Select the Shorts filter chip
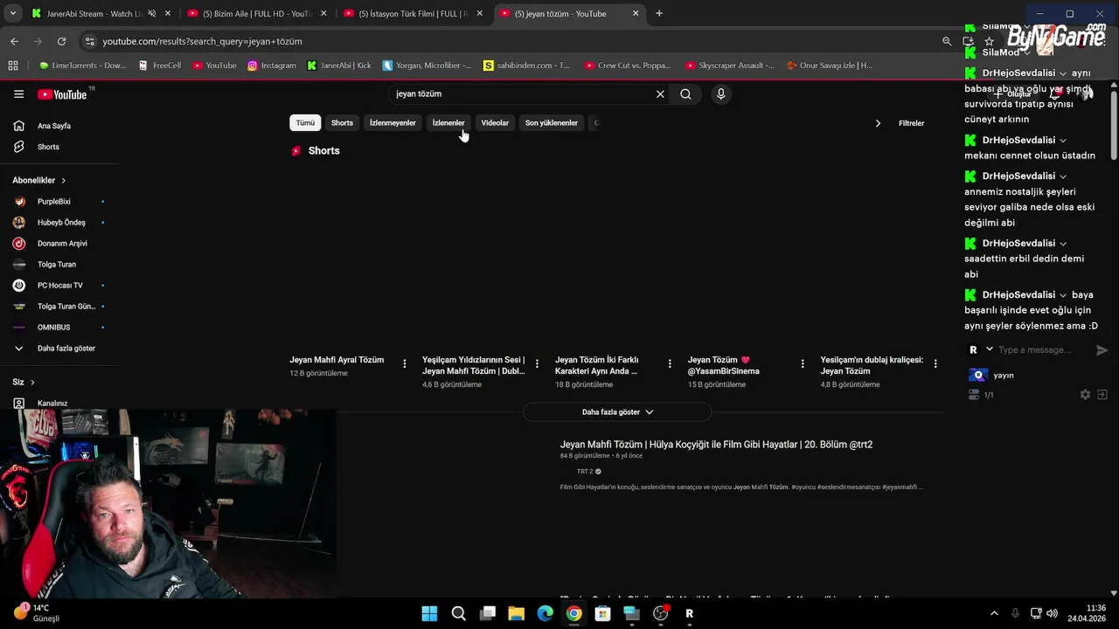Image resolution: width=1119 pixels, height=629 pixels. click(x=342, y=123)
